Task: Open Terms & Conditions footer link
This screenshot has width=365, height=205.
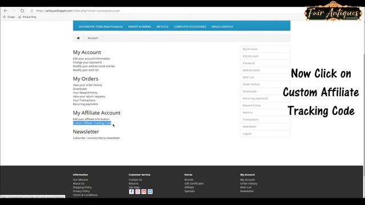Action: (x=85, y=195)
